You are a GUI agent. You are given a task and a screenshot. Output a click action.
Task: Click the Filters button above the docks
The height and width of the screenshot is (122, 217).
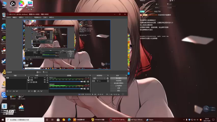(x=45, y=72)
